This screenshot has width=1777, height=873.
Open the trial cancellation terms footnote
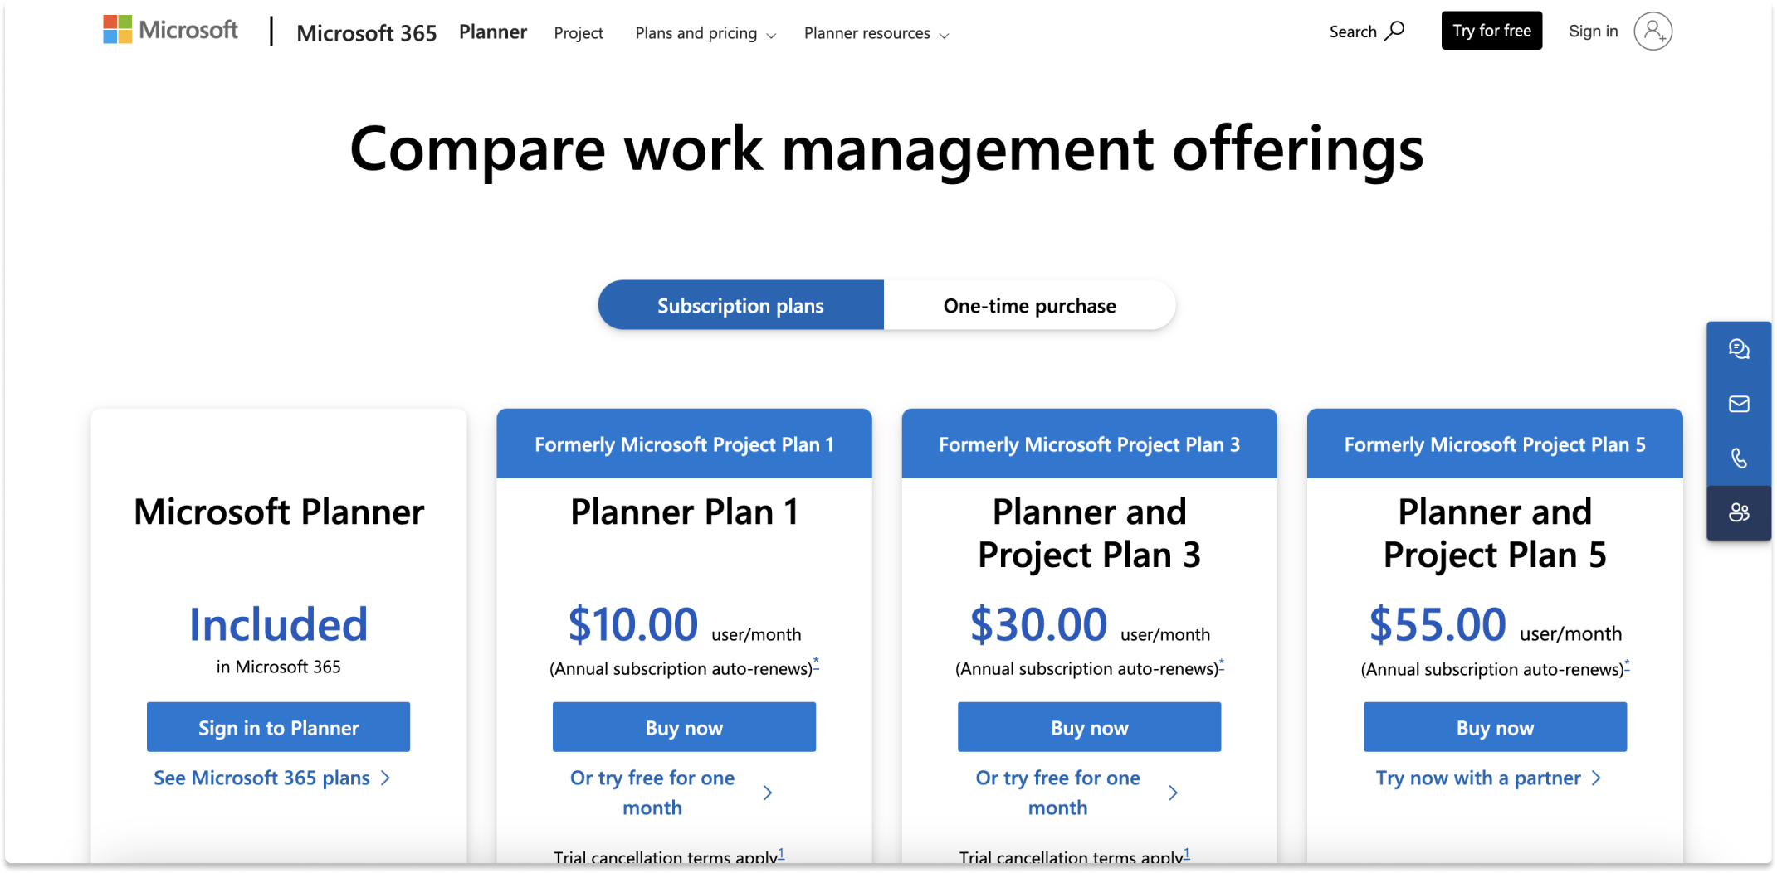point(780,853)
